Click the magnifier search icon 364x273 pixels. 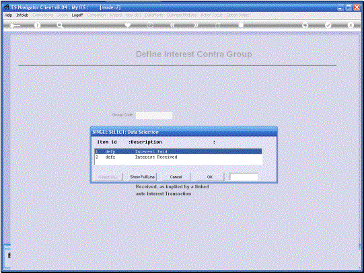pyautogui.click(x=60, y=25)
